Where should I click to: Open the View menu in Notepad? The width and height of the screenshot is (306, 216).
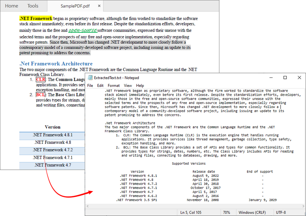[x=128, y=85]
